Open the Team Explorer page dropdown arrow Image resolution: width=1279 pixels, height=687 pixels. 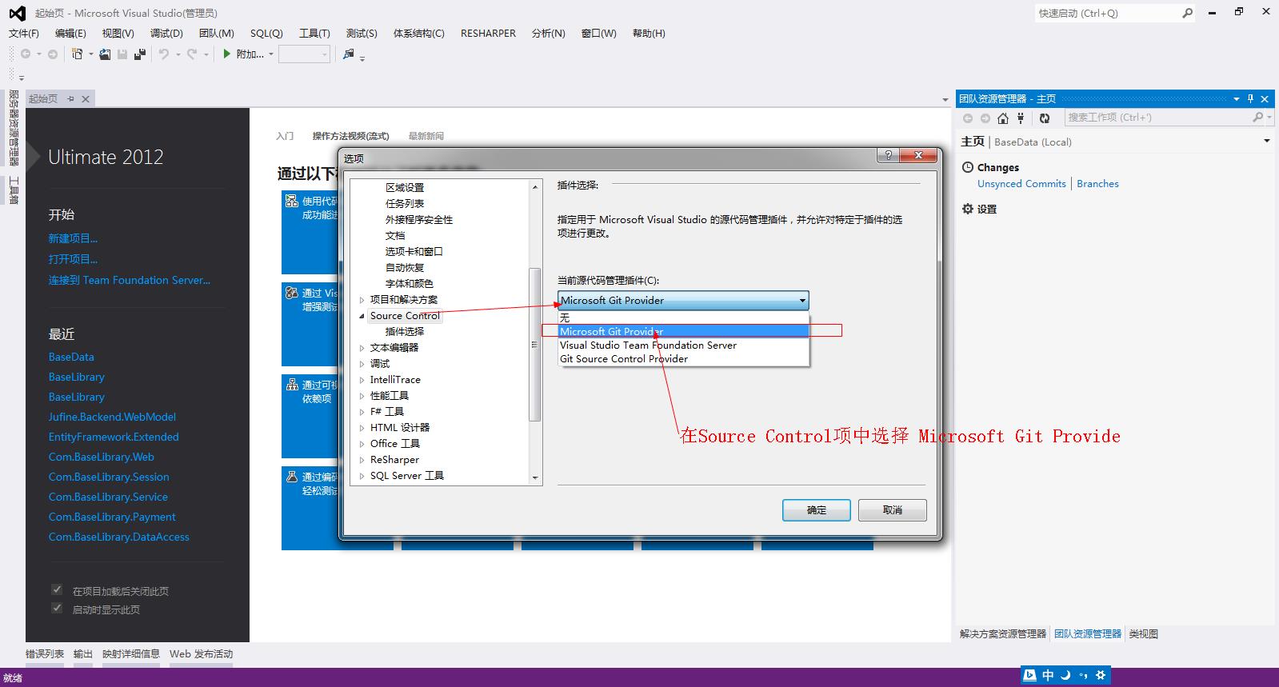click(1266, 141)
